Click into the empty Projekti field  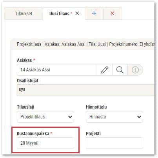click(x=114, y=143)
